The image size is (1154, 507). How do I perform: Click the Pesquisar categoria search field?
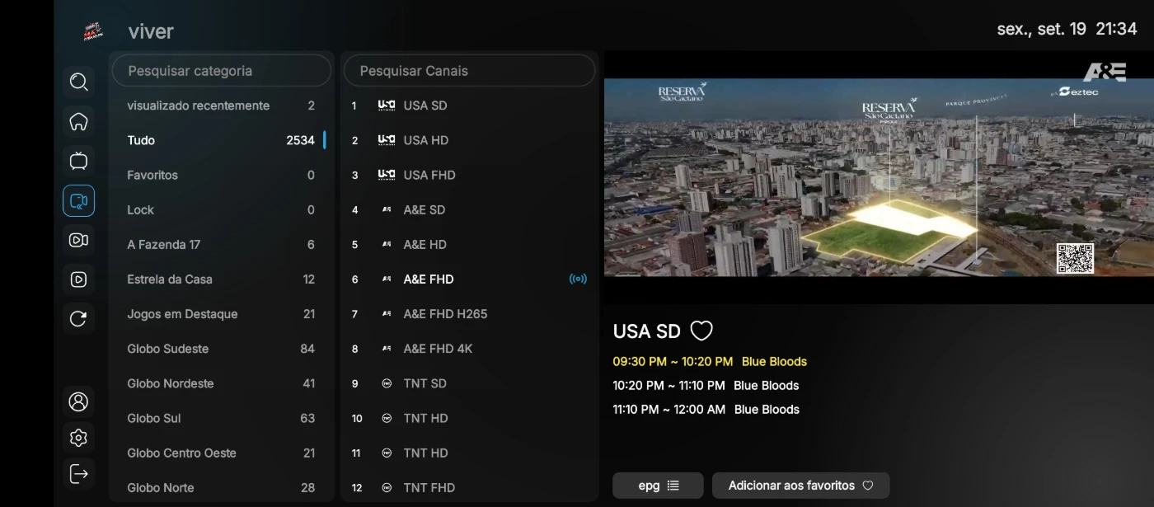click(x=221, y=71)
